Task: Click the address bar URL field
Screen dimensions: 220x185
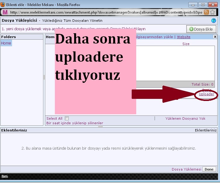Action: pos(105,12)
